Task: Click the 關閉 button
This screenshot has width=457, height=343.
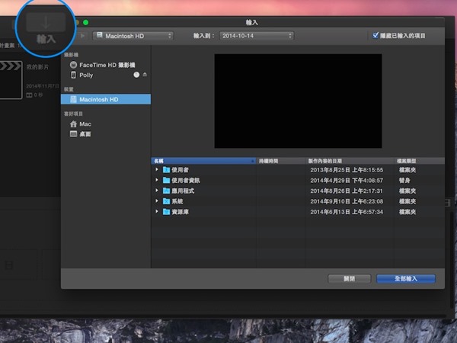Action: click(x=349, y=279)
